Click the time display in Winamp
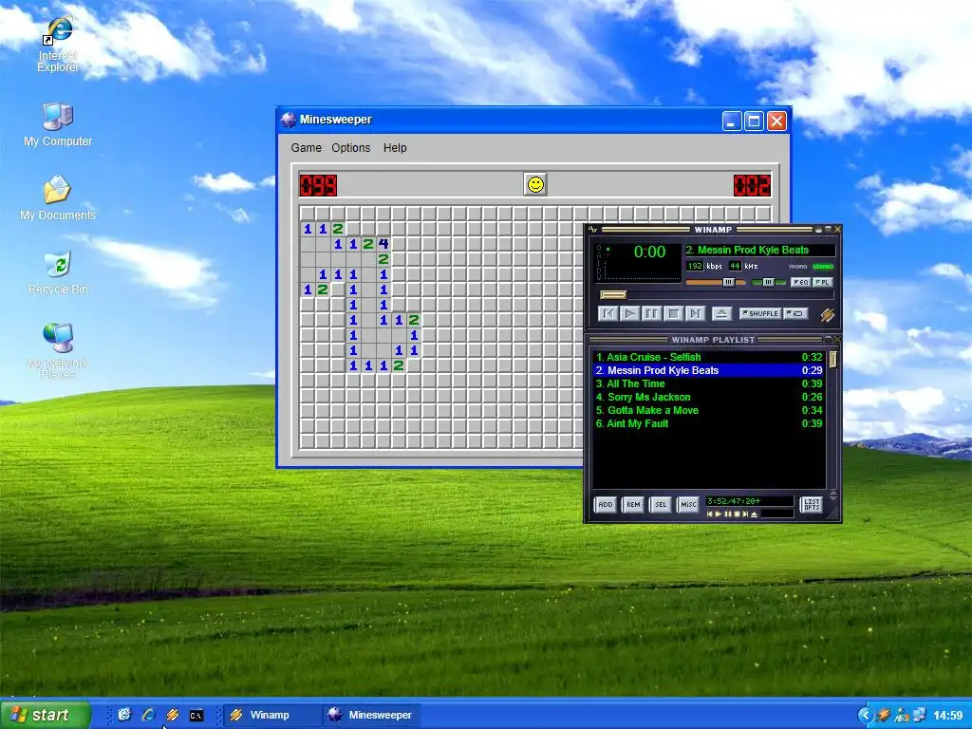The height and width of the screenshot is (729, 972). click(x=649, y=252)
